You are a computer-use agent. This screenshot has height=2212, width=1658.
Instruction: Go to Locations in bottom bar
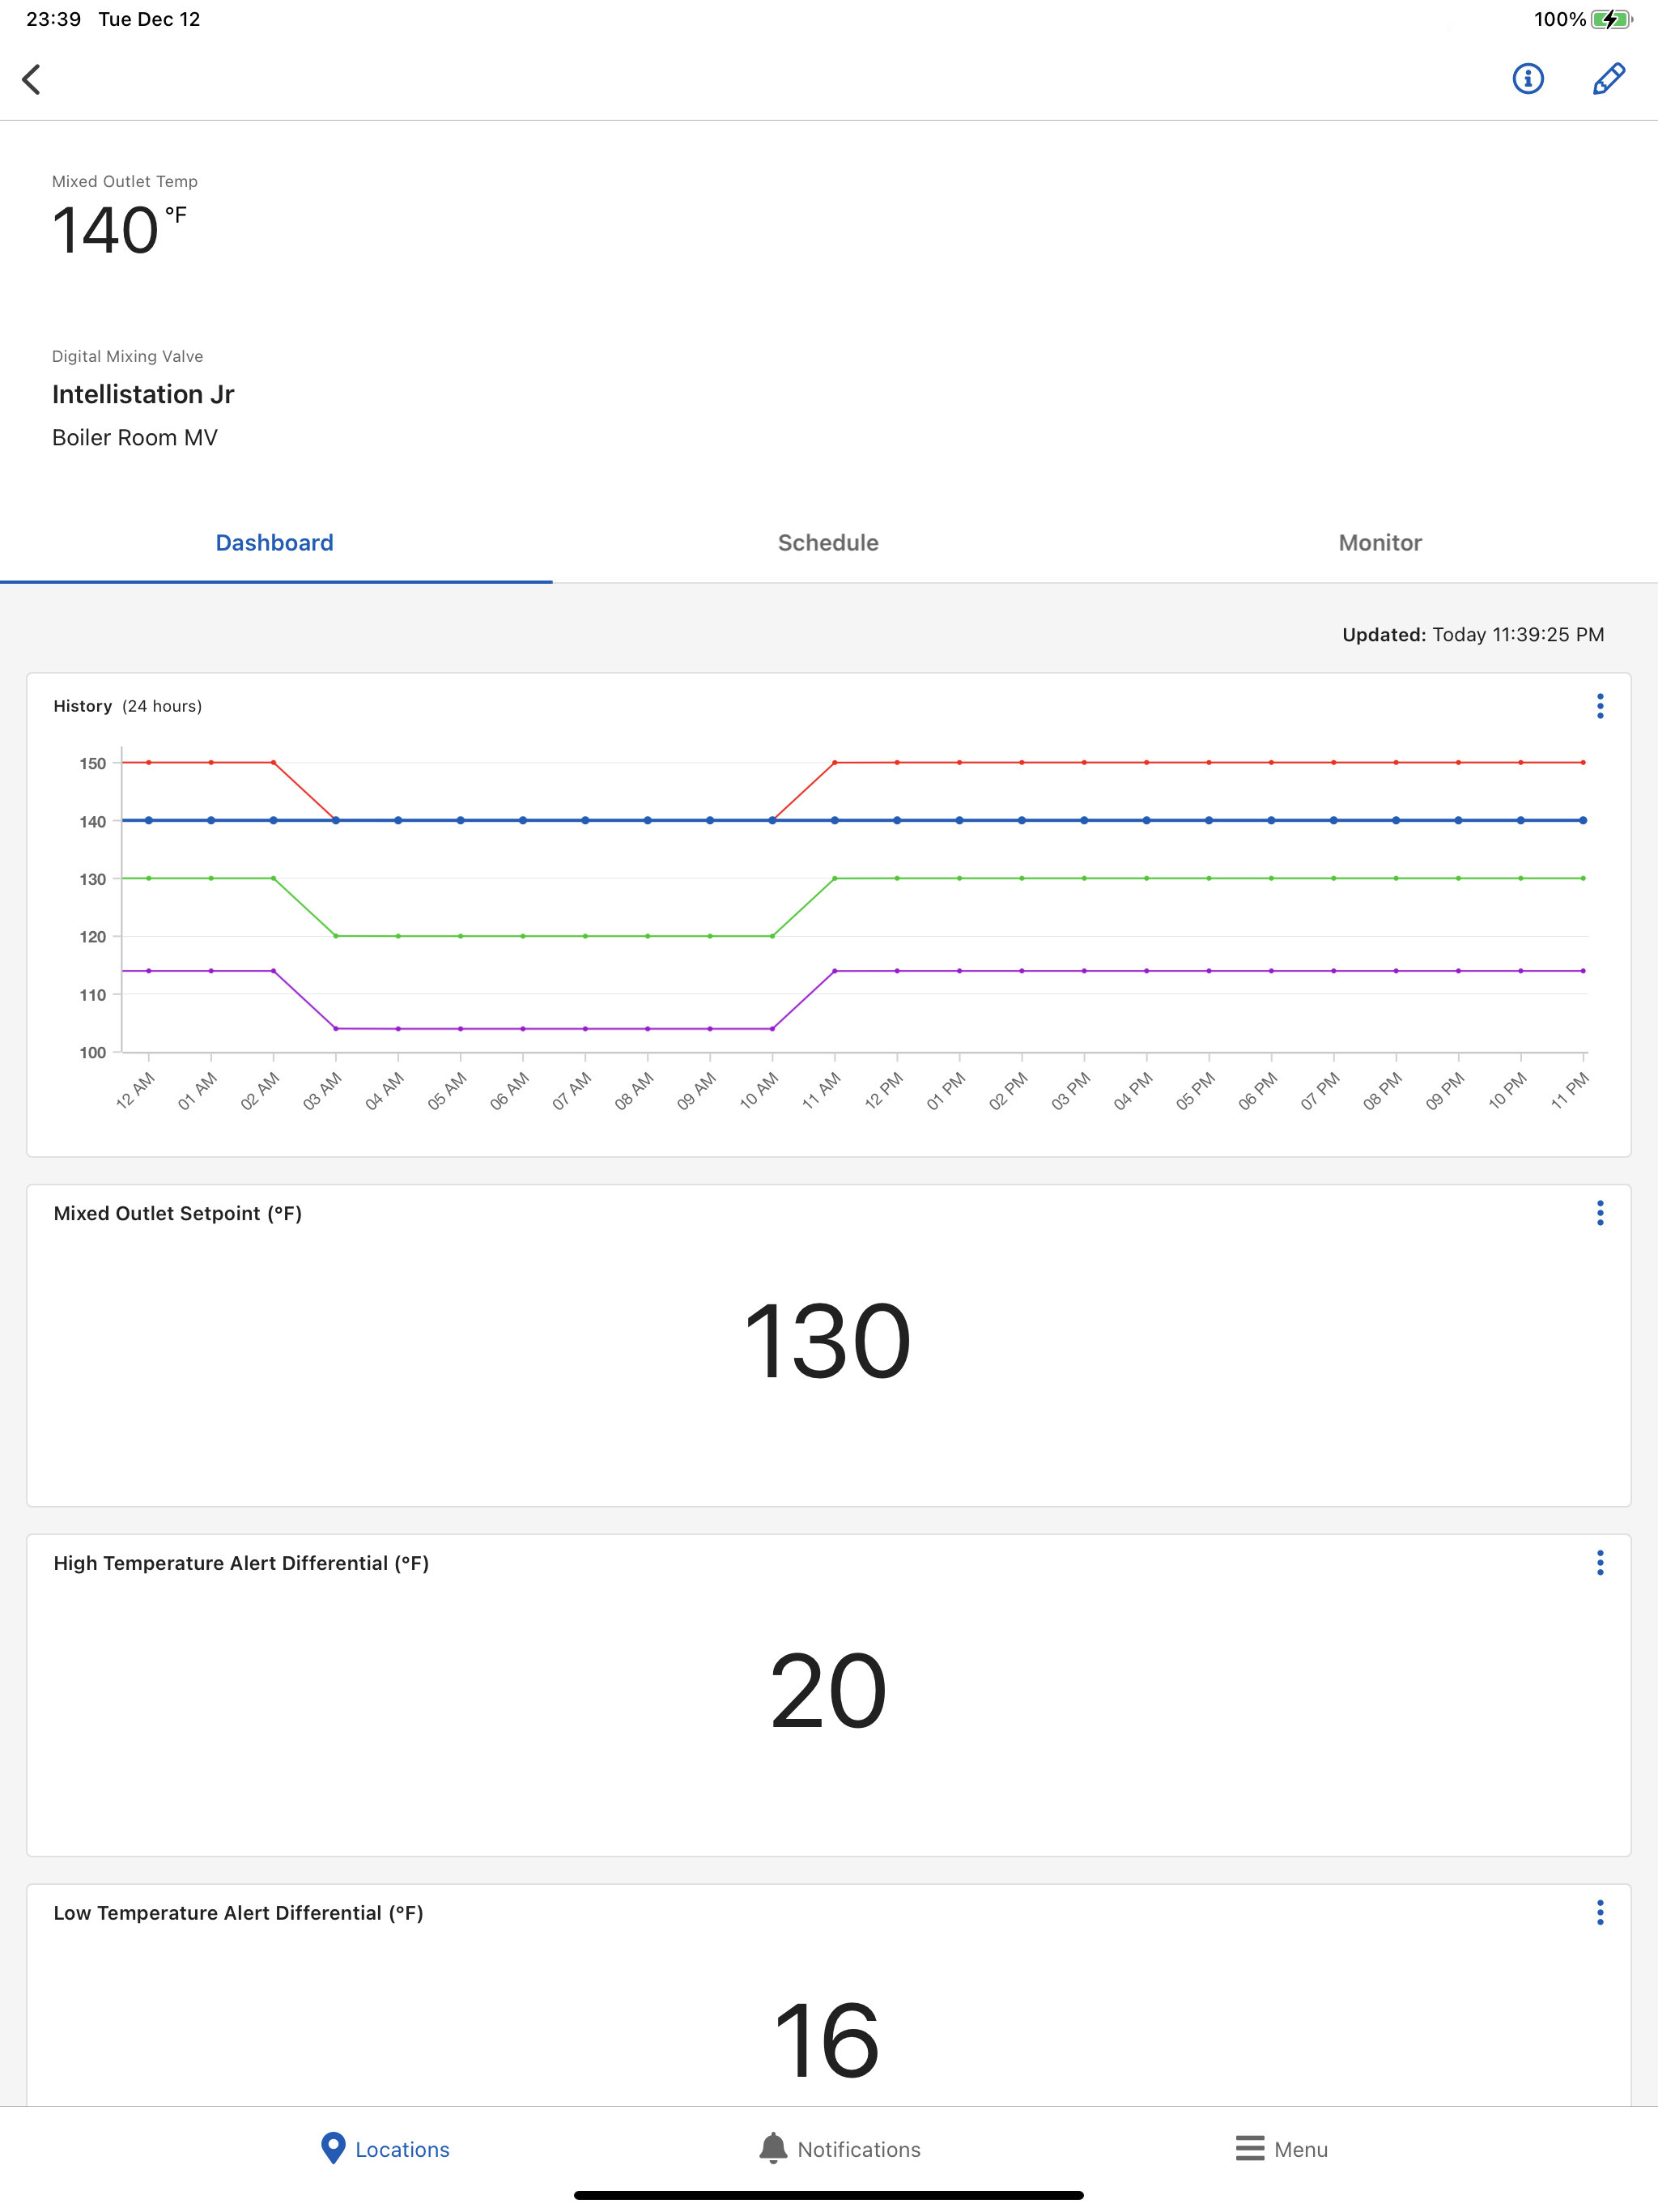(x=385, y=2149)
